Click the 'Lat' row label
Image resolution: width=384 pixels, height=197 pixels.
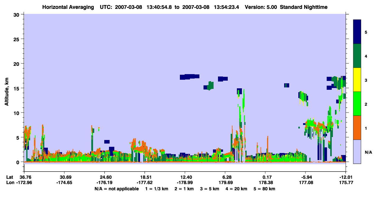coord(10,177)
